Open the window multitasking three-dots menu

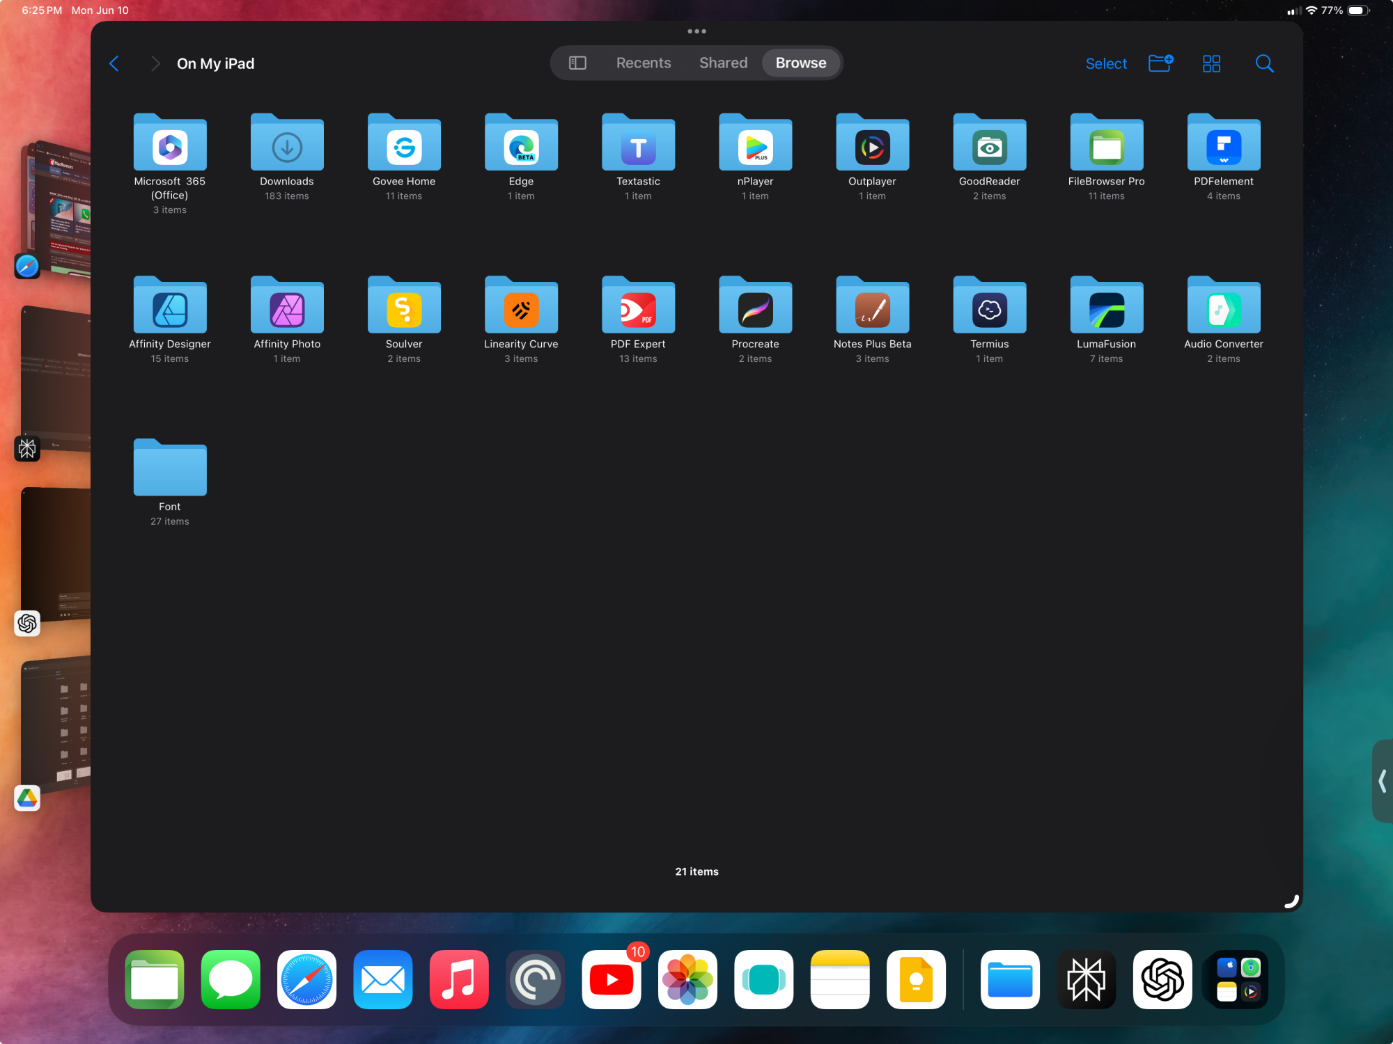(x=696, y=31)
